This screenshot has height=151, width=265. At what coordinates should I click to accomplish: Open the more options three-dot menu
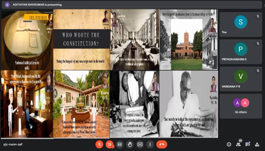pos(150,144)
